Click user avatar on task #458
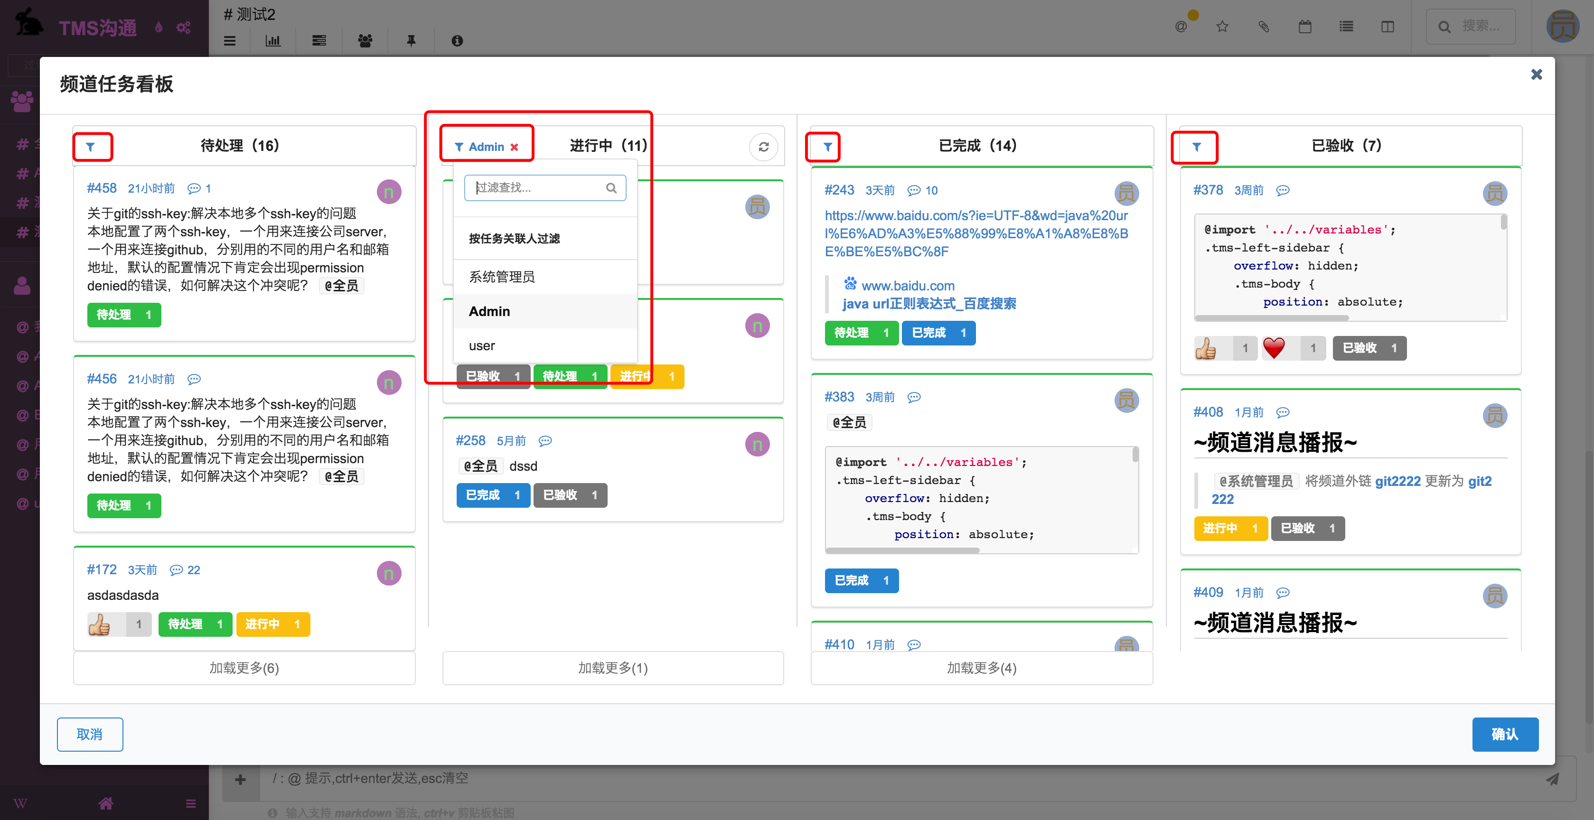 [389, 192]
